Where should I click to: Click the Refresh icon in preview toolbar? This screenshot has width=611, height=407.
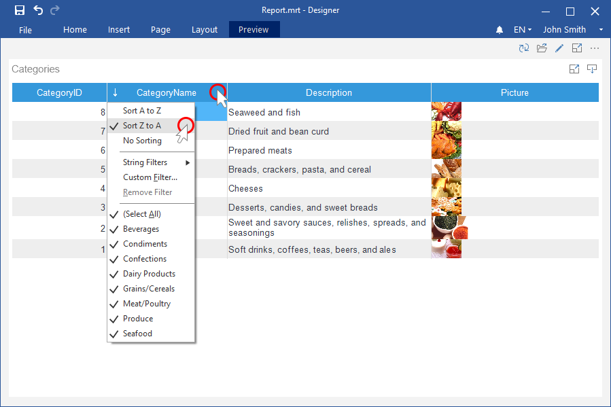pos(523,48)
